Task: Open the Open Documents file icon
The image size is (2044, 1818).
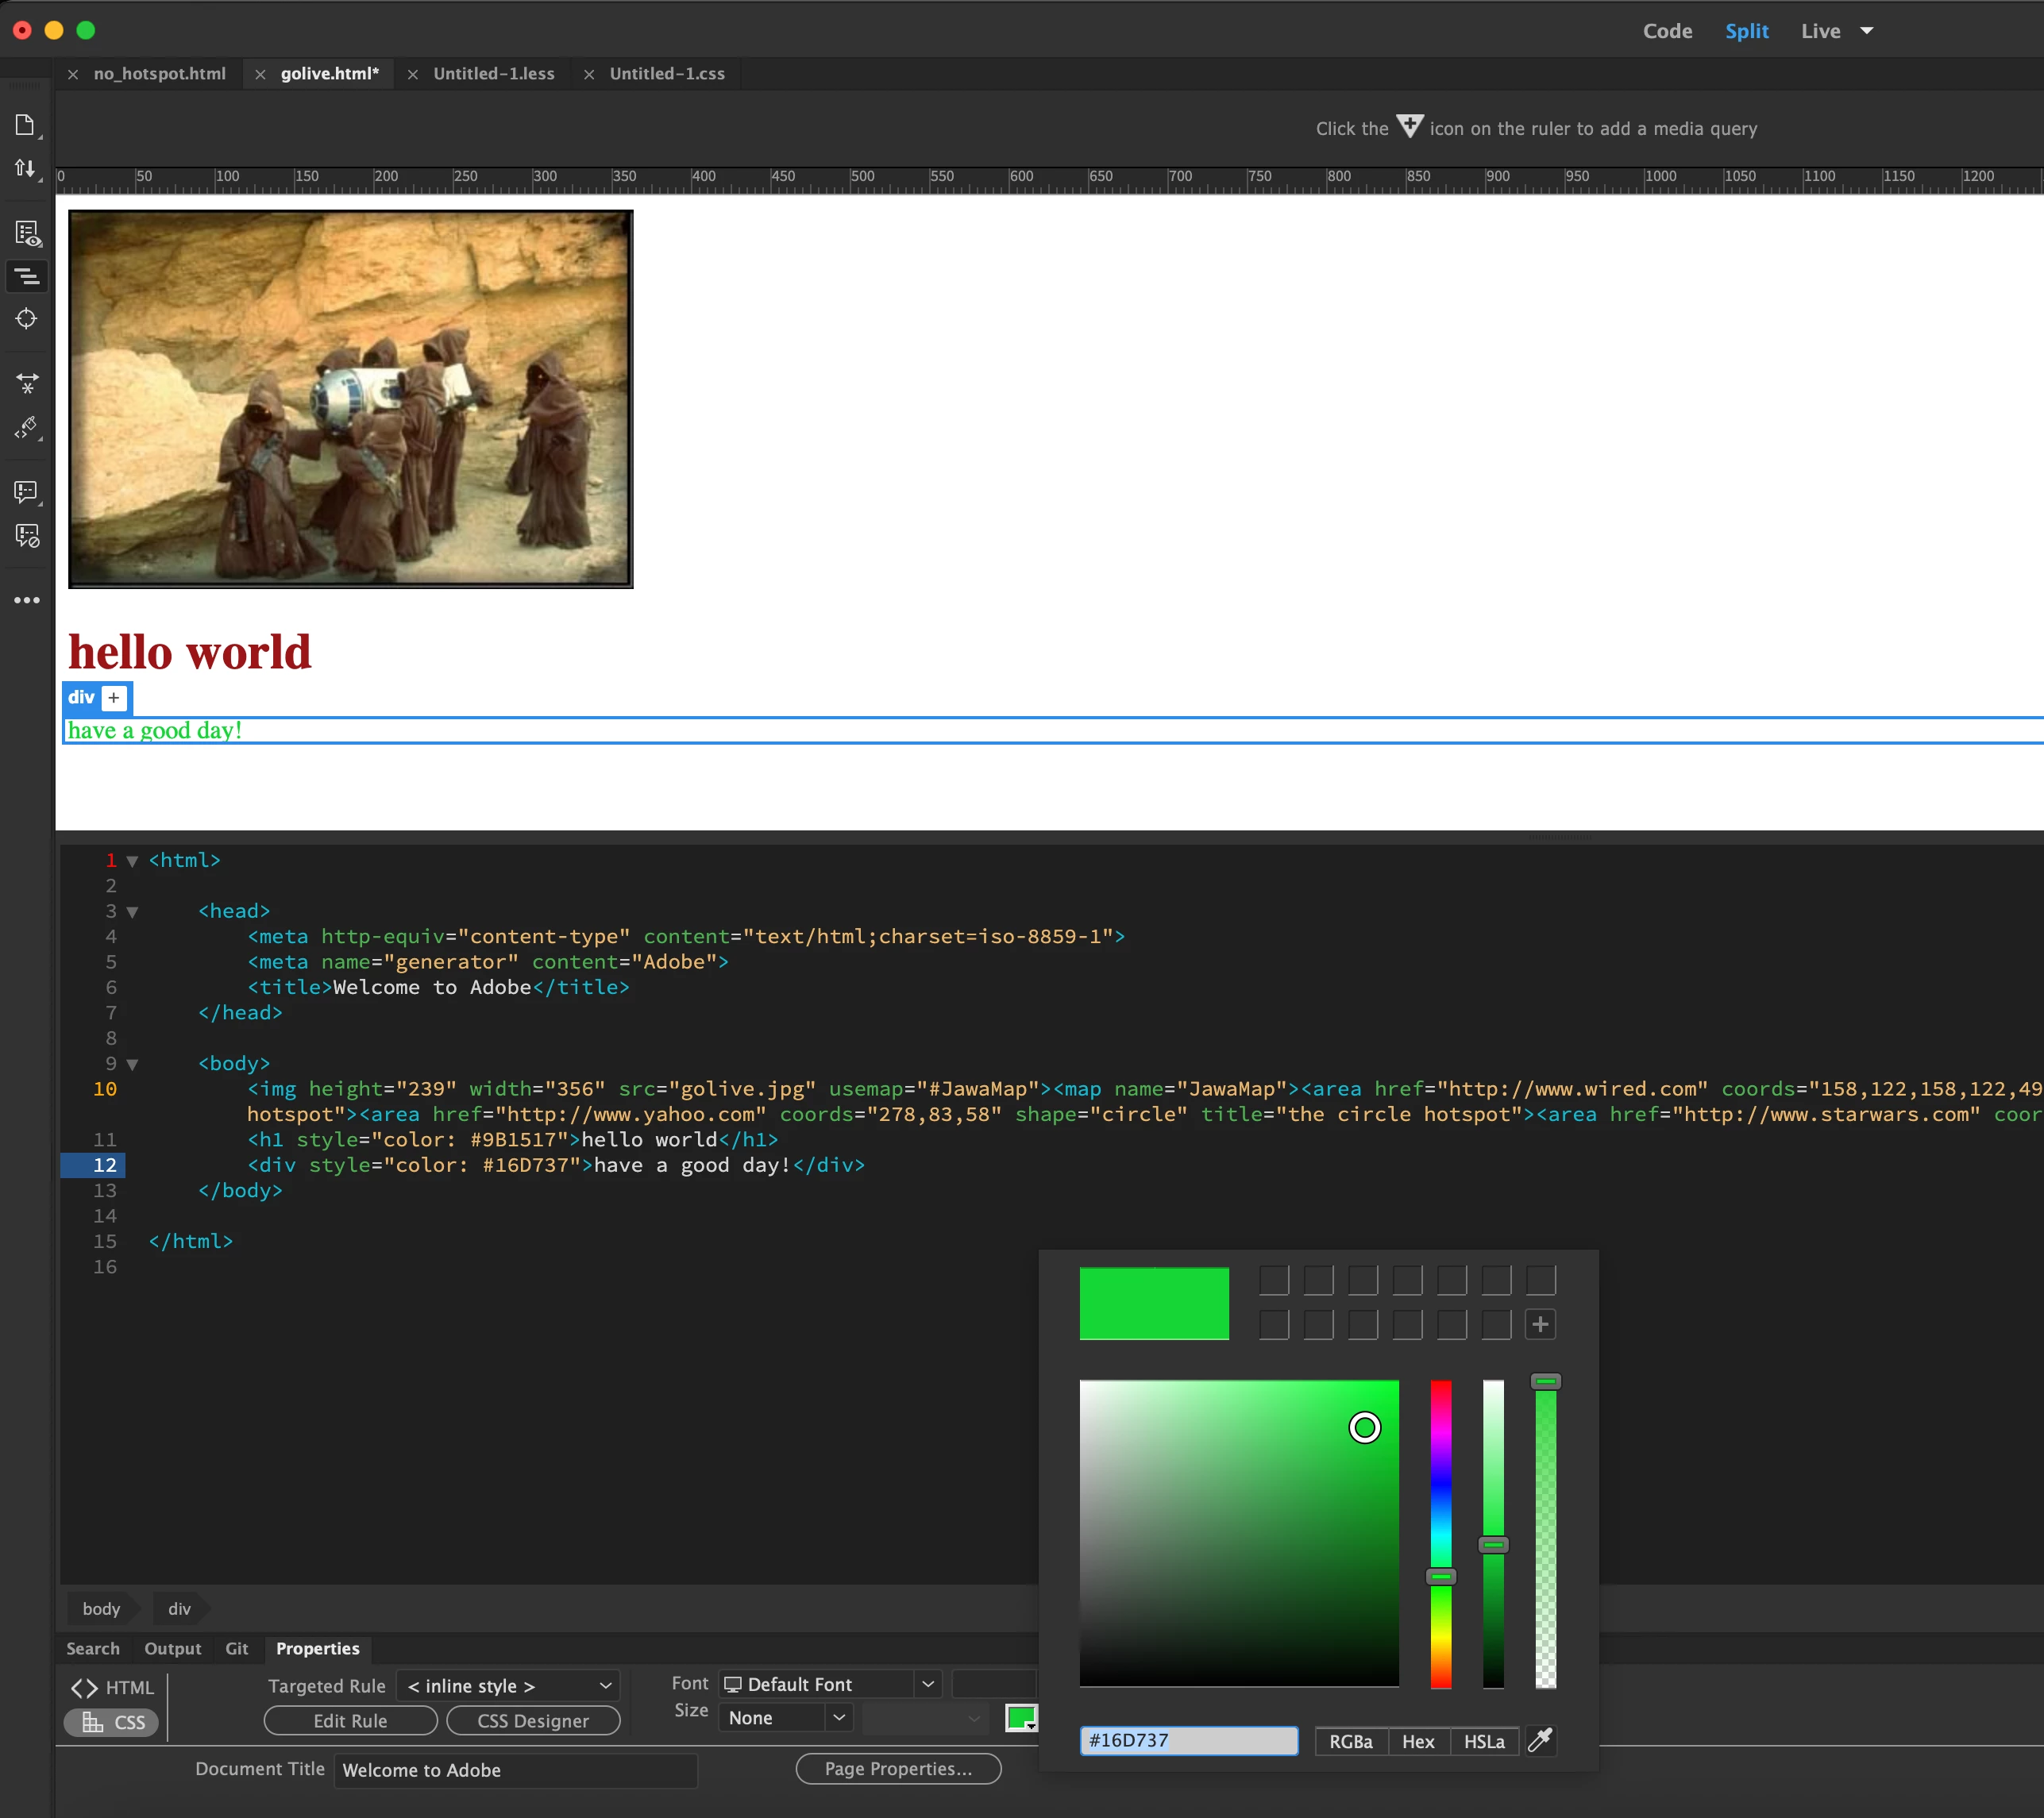Action: pyautogui.click(x=26, y=125)
